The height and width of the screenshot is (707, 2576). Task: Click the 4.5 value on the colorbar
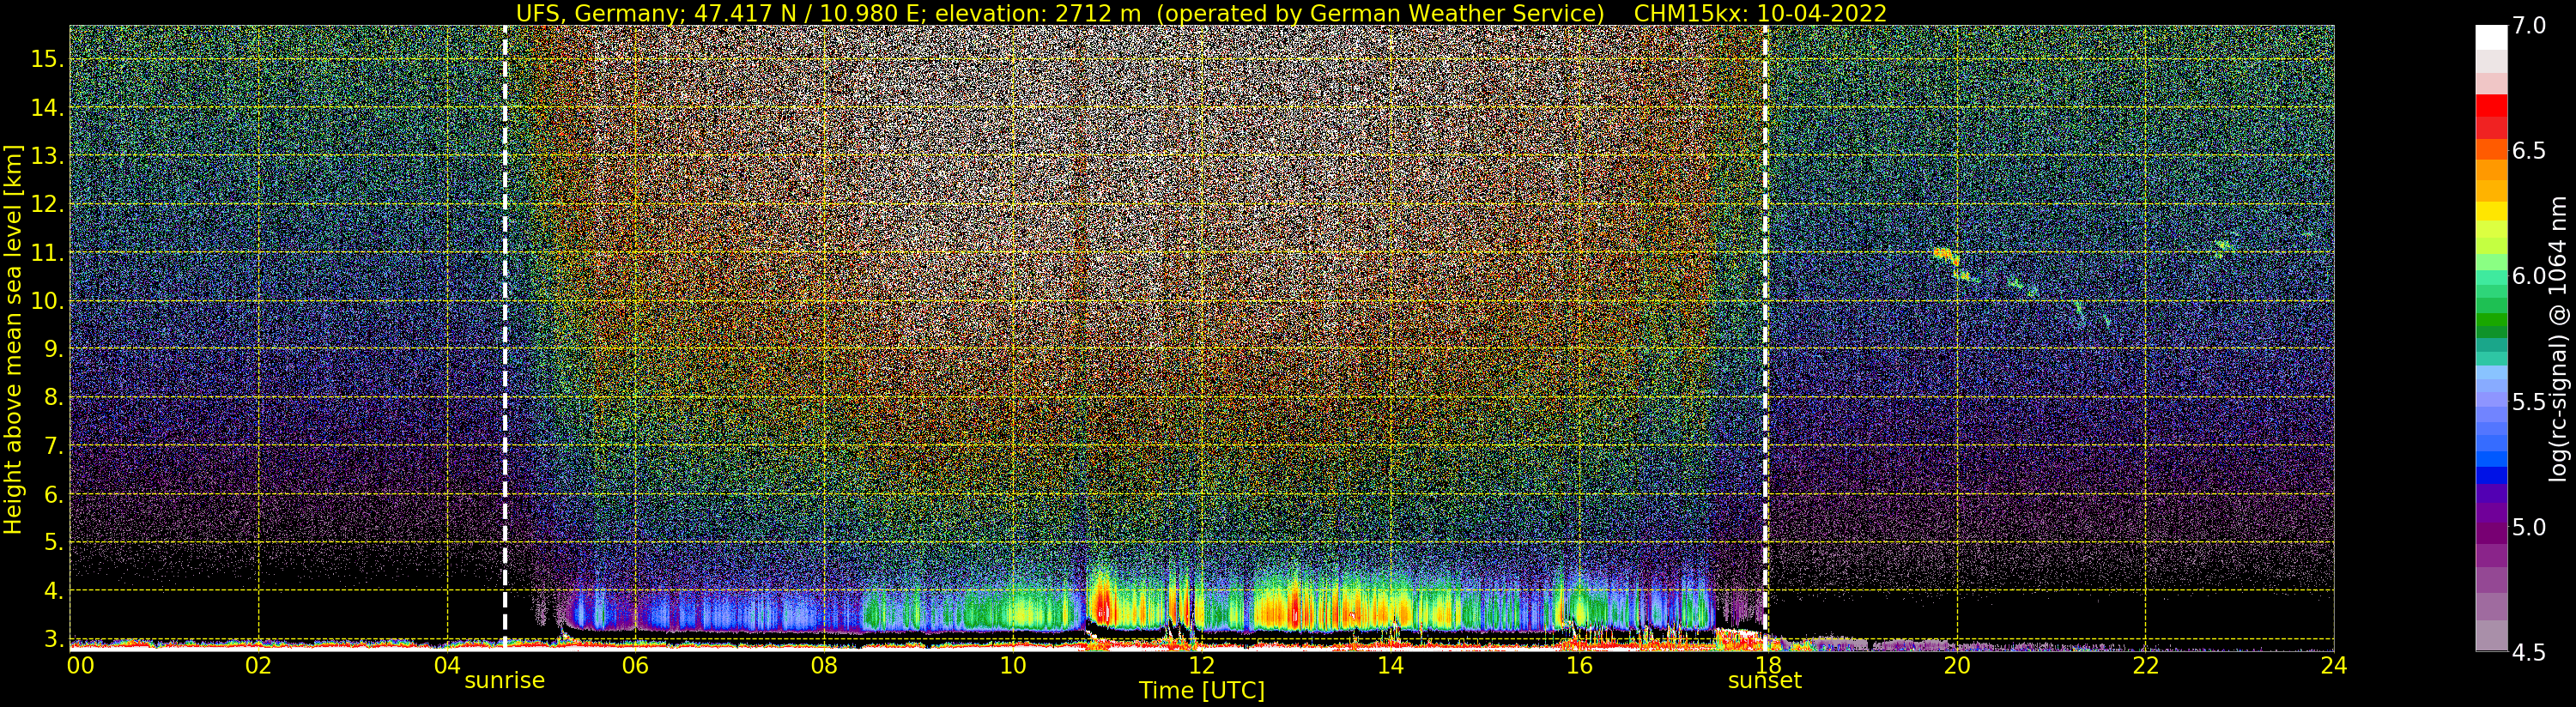click(x=2529, y=652)
